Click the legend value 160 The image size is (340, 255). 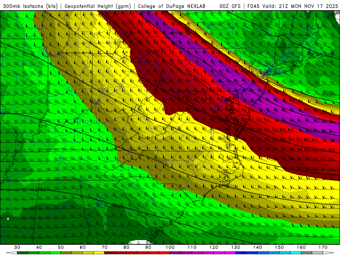coord(301,247)
